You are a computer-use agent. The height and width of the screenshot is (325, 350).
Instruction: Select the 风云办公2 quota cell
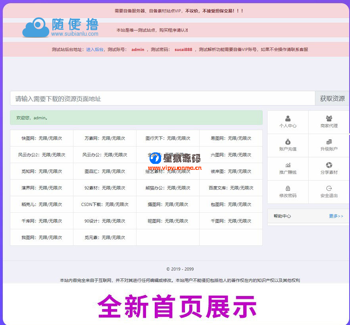[x=42, y=155]
